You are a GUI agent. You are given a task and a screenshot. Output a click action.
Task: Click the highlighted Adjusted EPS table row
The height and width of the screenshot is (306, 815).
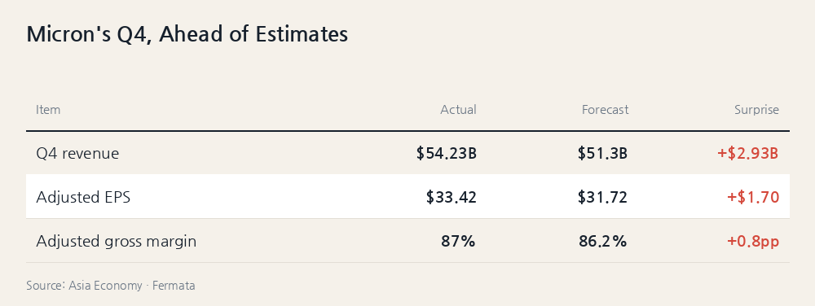point(407,197)
